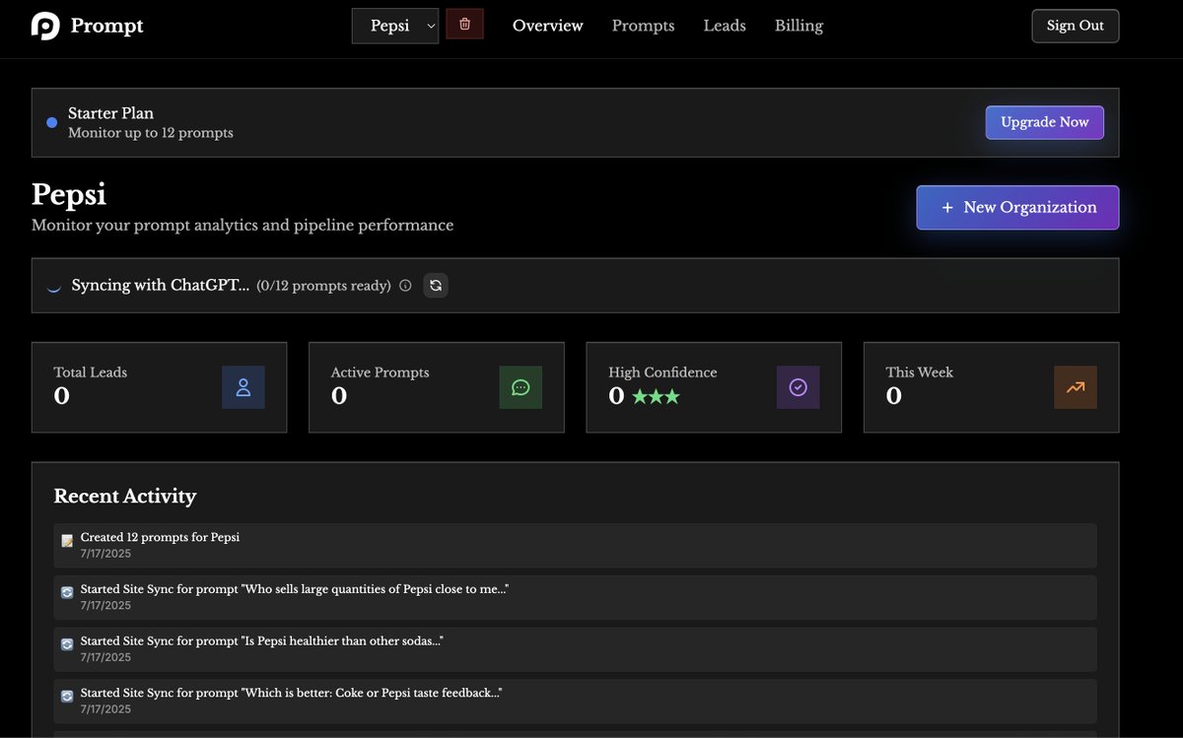Click sync icon beside 'Is Pepsi healthier' entry
The image size is (1183, 738).
(67, 644)
